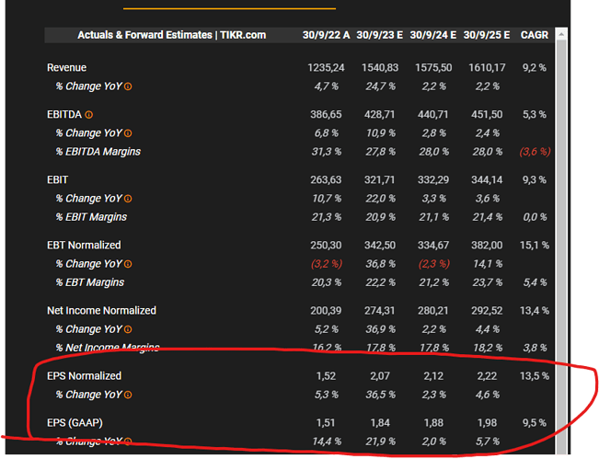Click info icon beside EBIT % Change YoY
Viewport: 599px width, 459px height.
coord(128,199)
